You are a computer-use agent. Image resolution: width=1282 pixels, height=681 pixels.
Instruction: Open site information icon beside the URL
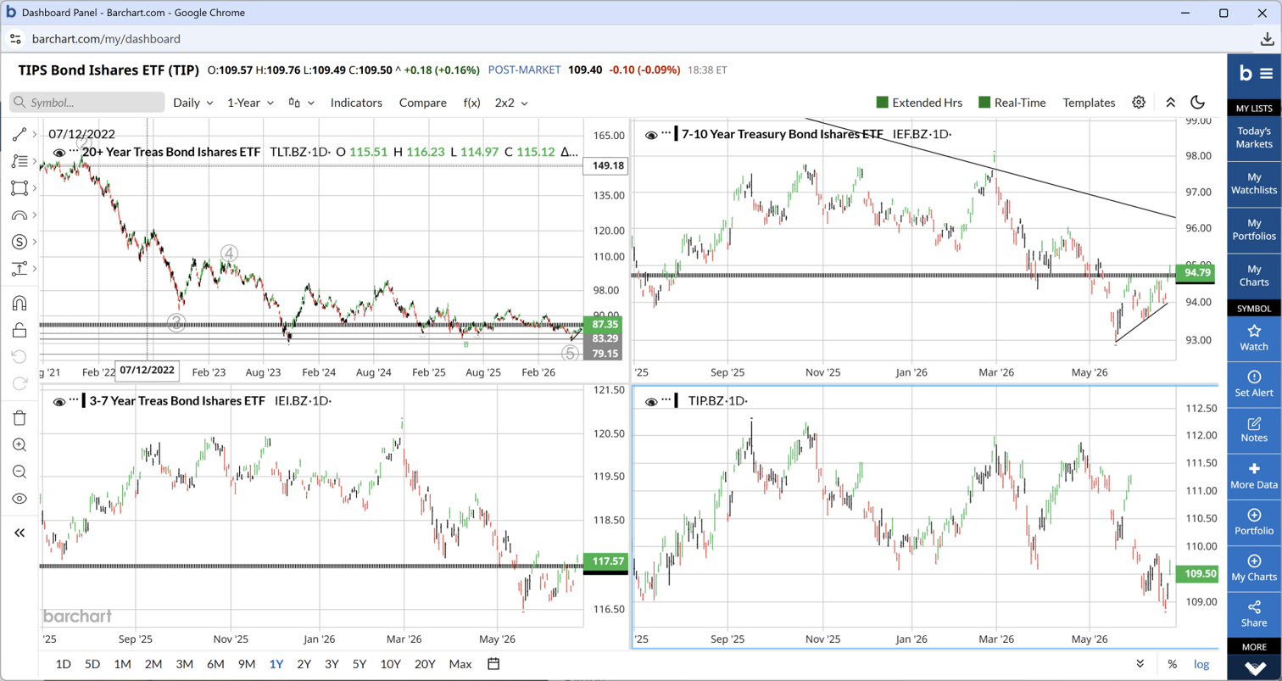pyautogui.click(x=15, y=39)
